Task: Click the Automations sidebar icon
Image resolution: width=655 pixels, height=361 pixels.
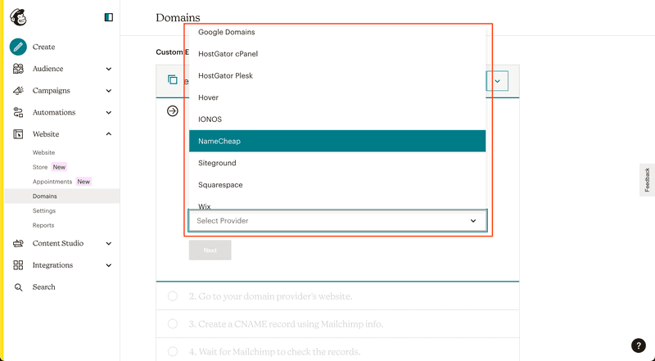Action: (x=18, y=112)
